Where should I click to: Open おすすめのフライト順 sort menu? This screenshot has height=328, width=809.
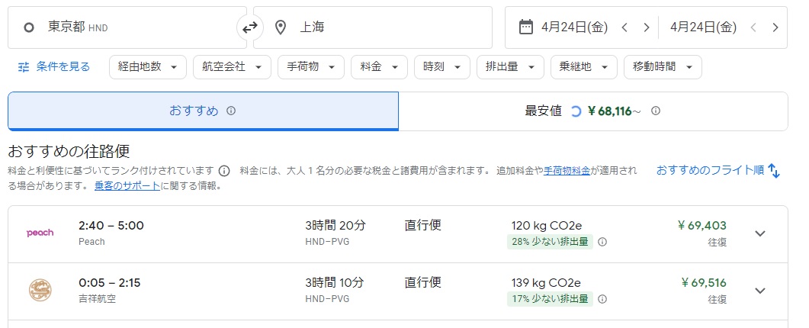[718, 171]
